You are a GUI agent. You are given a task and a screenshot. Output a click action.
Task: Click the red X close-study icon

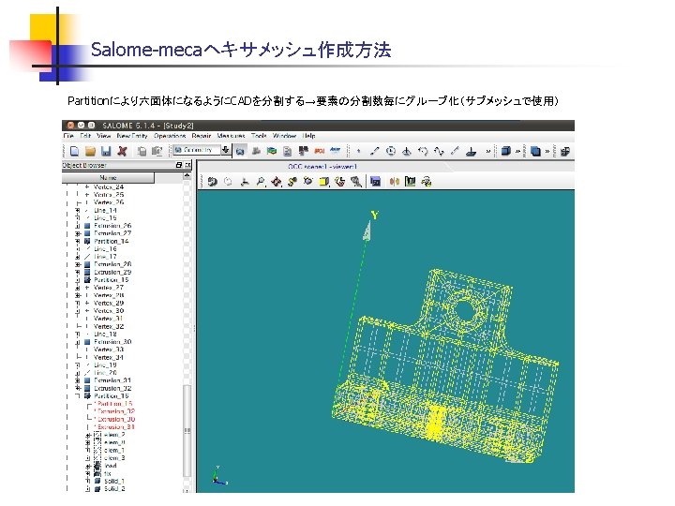click(122, 151)
